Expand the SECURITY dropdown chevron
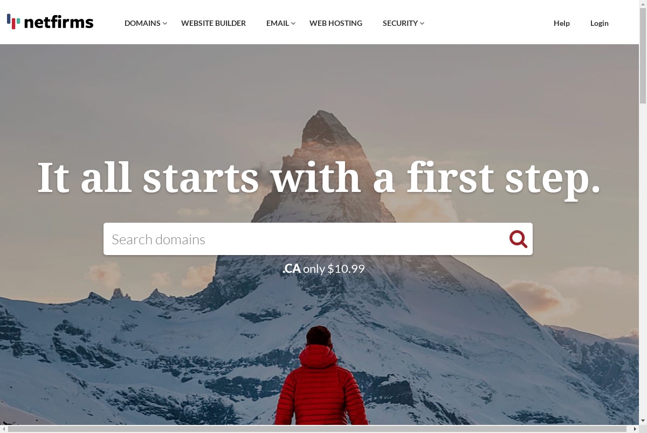 point(422,23)
